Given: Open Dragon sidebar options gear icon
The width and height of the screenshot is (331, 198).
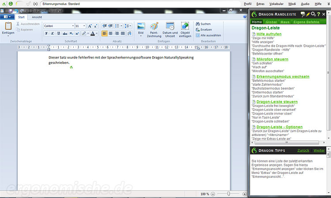Looking at the screenshot, I should click(313, 14).
